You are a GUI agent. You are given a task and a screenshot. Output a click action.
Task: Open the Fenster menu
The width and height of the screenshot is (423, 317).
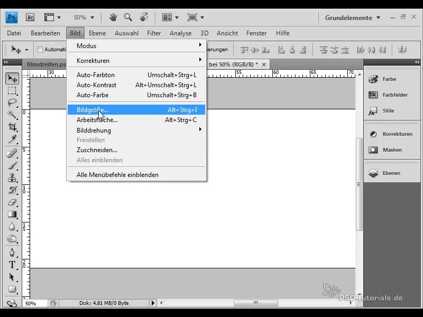click(256, 33)
